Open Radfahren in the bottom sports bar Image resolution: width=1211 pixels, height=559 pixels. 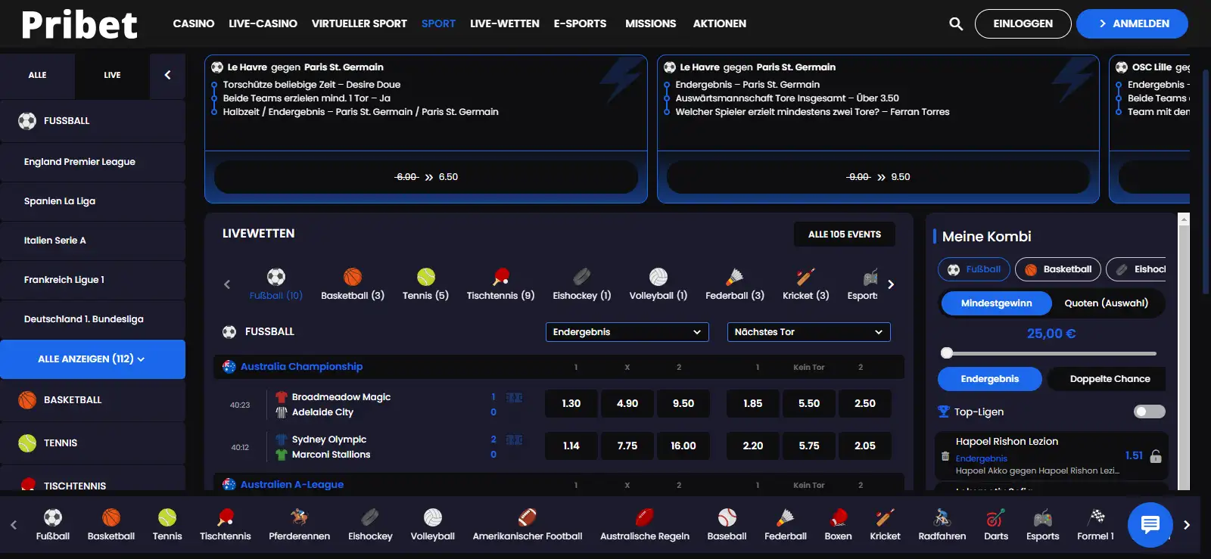coord(942,525)
